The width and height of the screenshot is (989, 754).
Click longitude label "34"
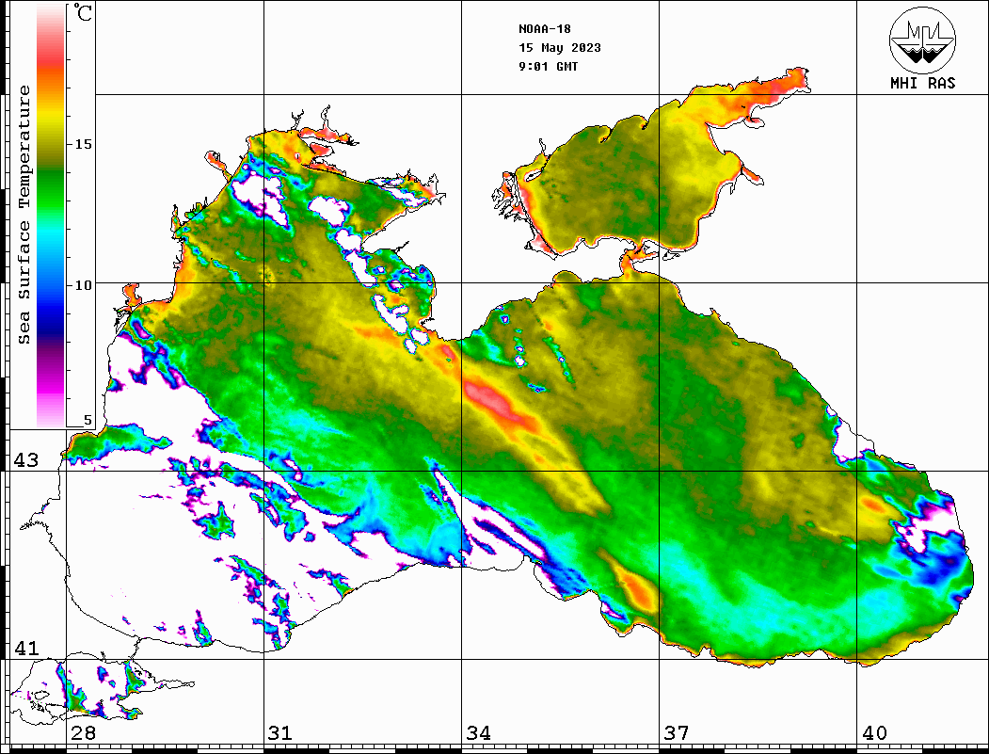479,733
